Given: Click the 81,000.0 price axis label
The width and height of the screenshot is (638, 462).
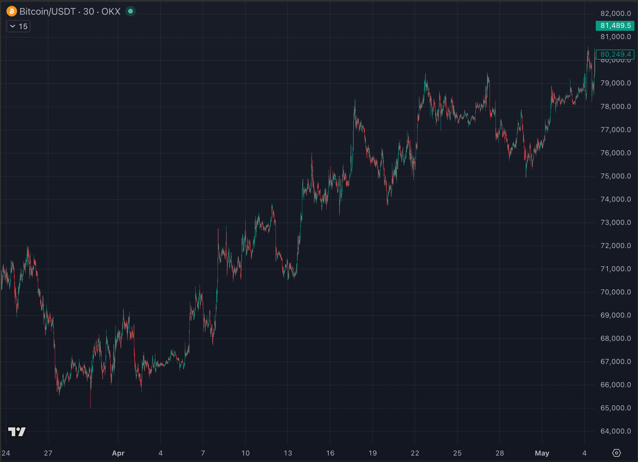Looking at the screenshot, I should click(616, 37).
